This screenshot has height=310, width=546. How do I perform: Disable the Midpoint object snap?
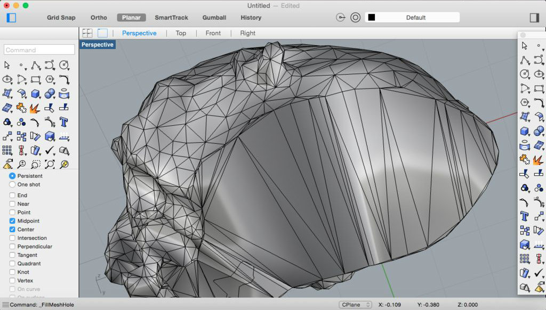click(x=12, y=221)
